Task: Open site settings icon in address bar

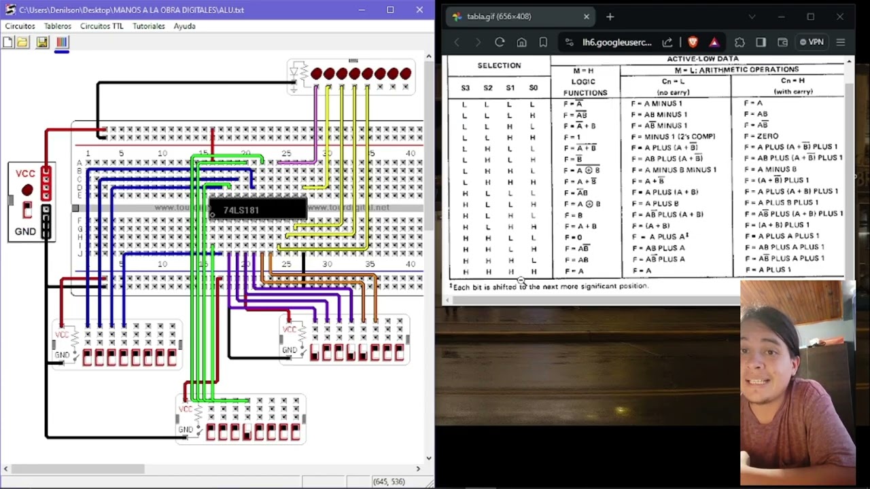Action: [x=569, y=42]
